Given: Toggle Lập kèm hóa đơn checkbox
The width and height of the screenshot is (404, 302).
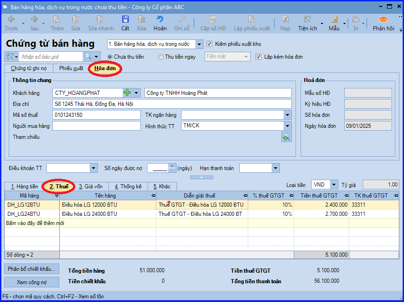Looking at the screenshot, I should (x=258, y=57).
